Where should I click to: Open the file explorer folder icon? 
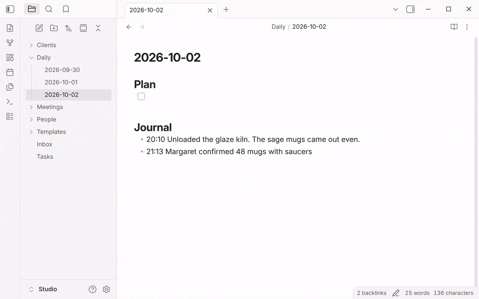(x=32, y=9)
